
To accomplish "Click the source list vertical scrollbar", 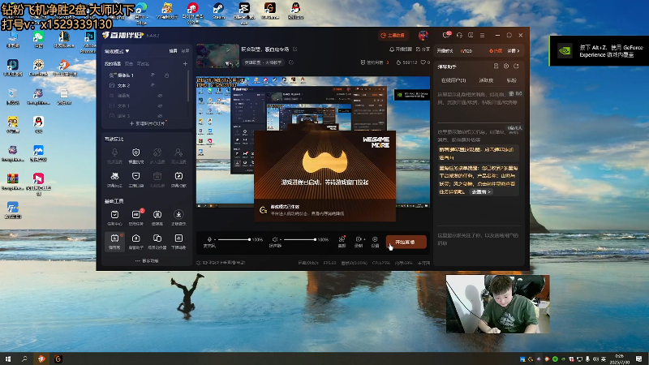I will [x=188, y=86].
